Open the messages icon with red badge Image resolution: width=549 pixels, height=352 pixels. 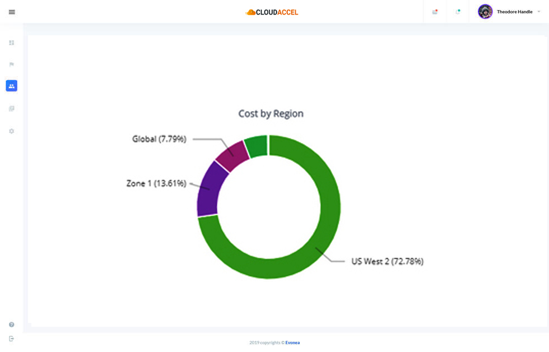435,12
